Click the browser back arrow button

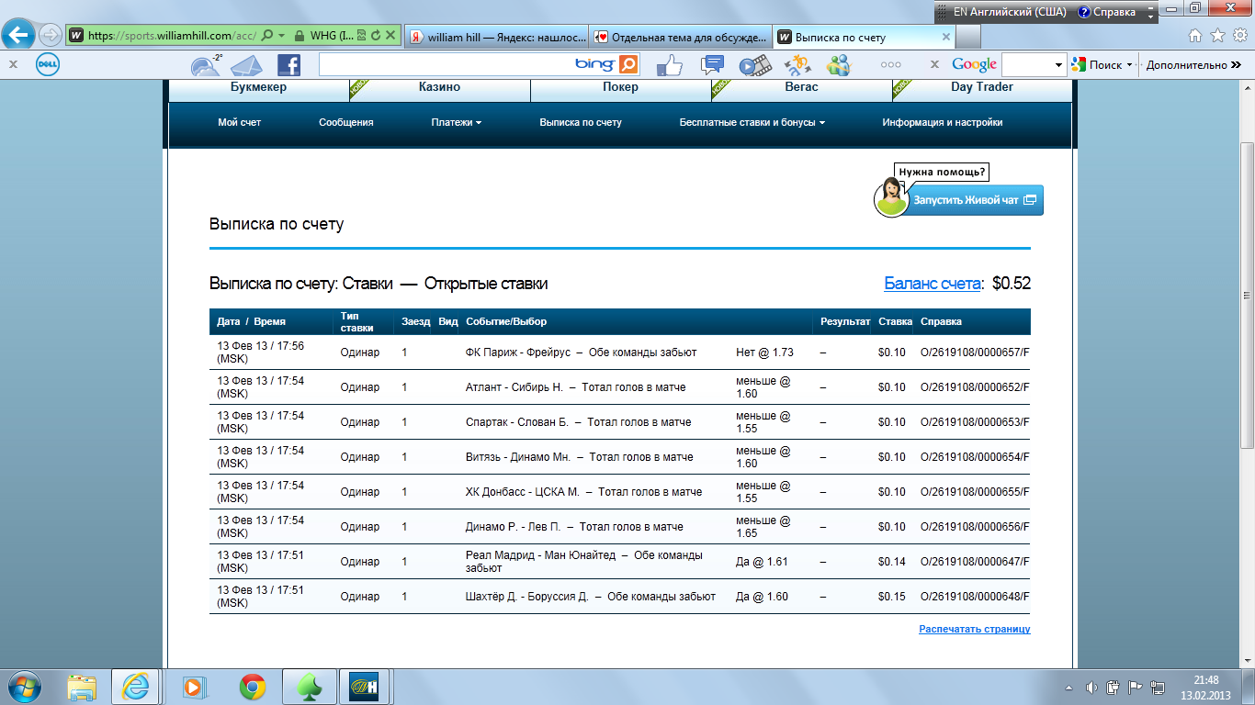click(19, 36)
